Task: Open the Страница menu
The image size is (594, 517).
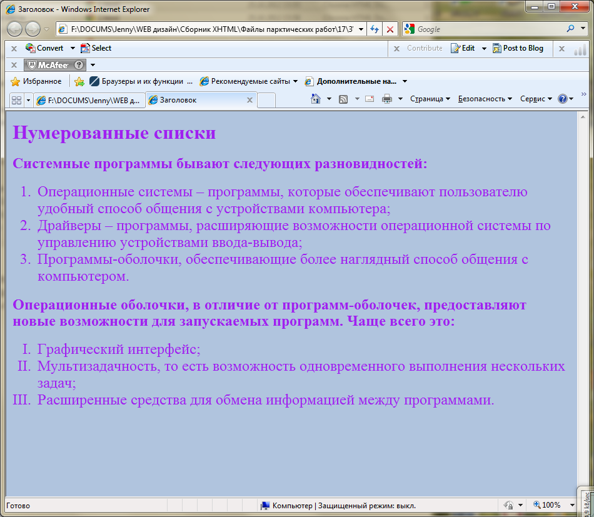Action: (x=430, y=99)
